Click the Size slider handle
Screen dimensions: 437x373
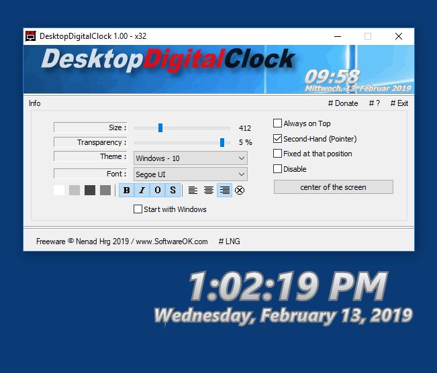pos(160,128)
